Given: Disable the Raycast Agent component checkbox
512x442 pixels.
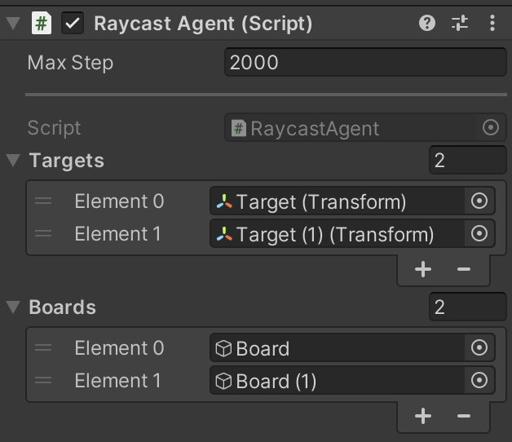Looking at the screenshot, I should point(73,23).
